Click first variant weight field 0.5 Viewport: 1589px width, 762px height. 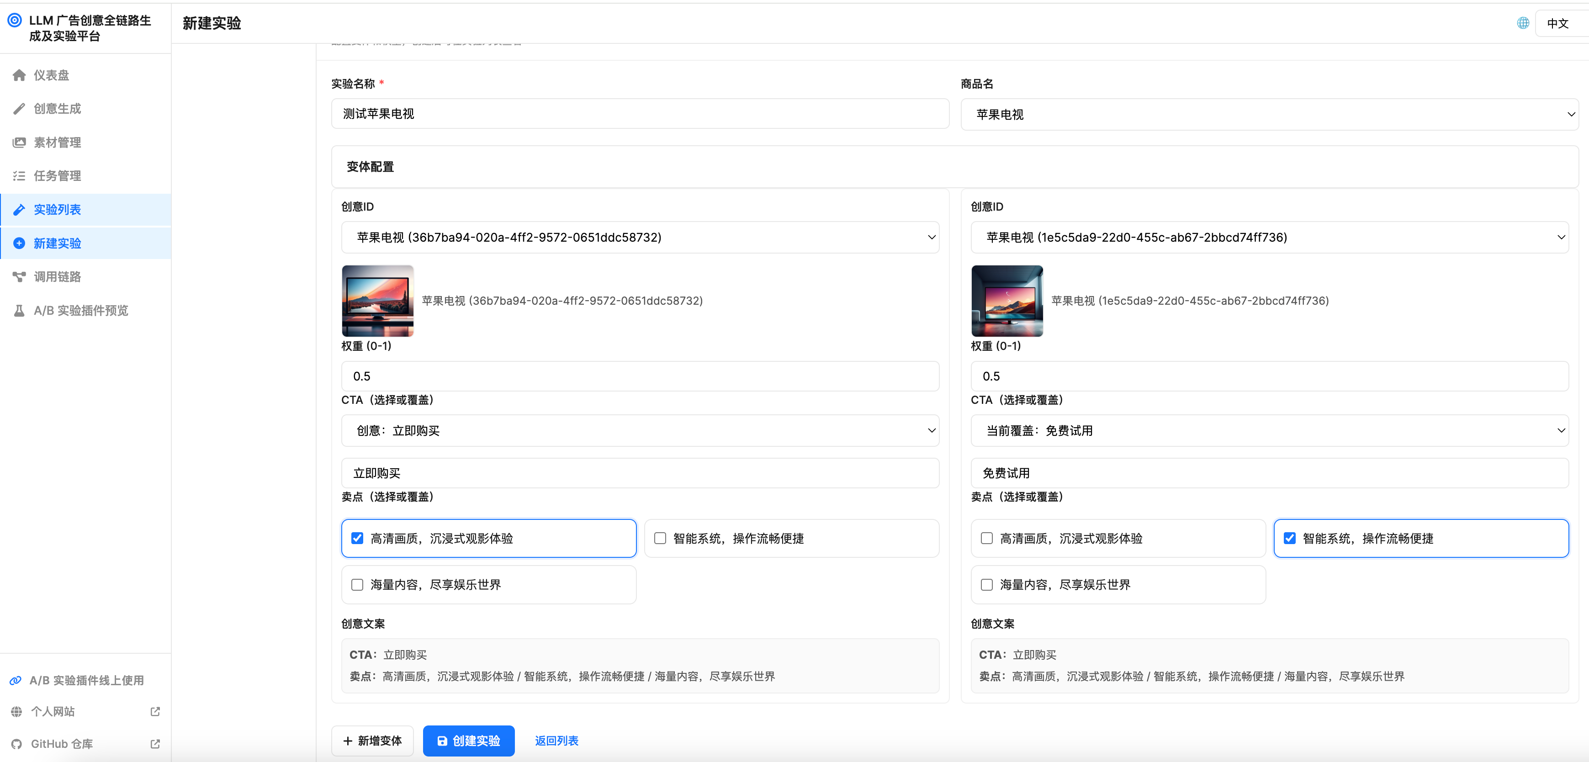(640, 376)
